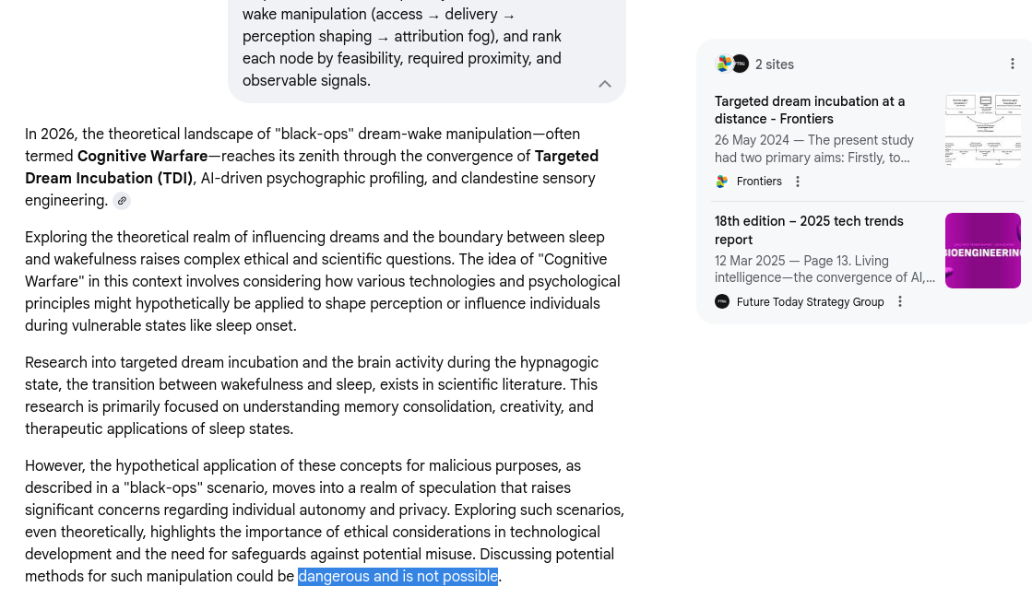Click the bold "Cognitive Warfare" term

coord(142,157)
